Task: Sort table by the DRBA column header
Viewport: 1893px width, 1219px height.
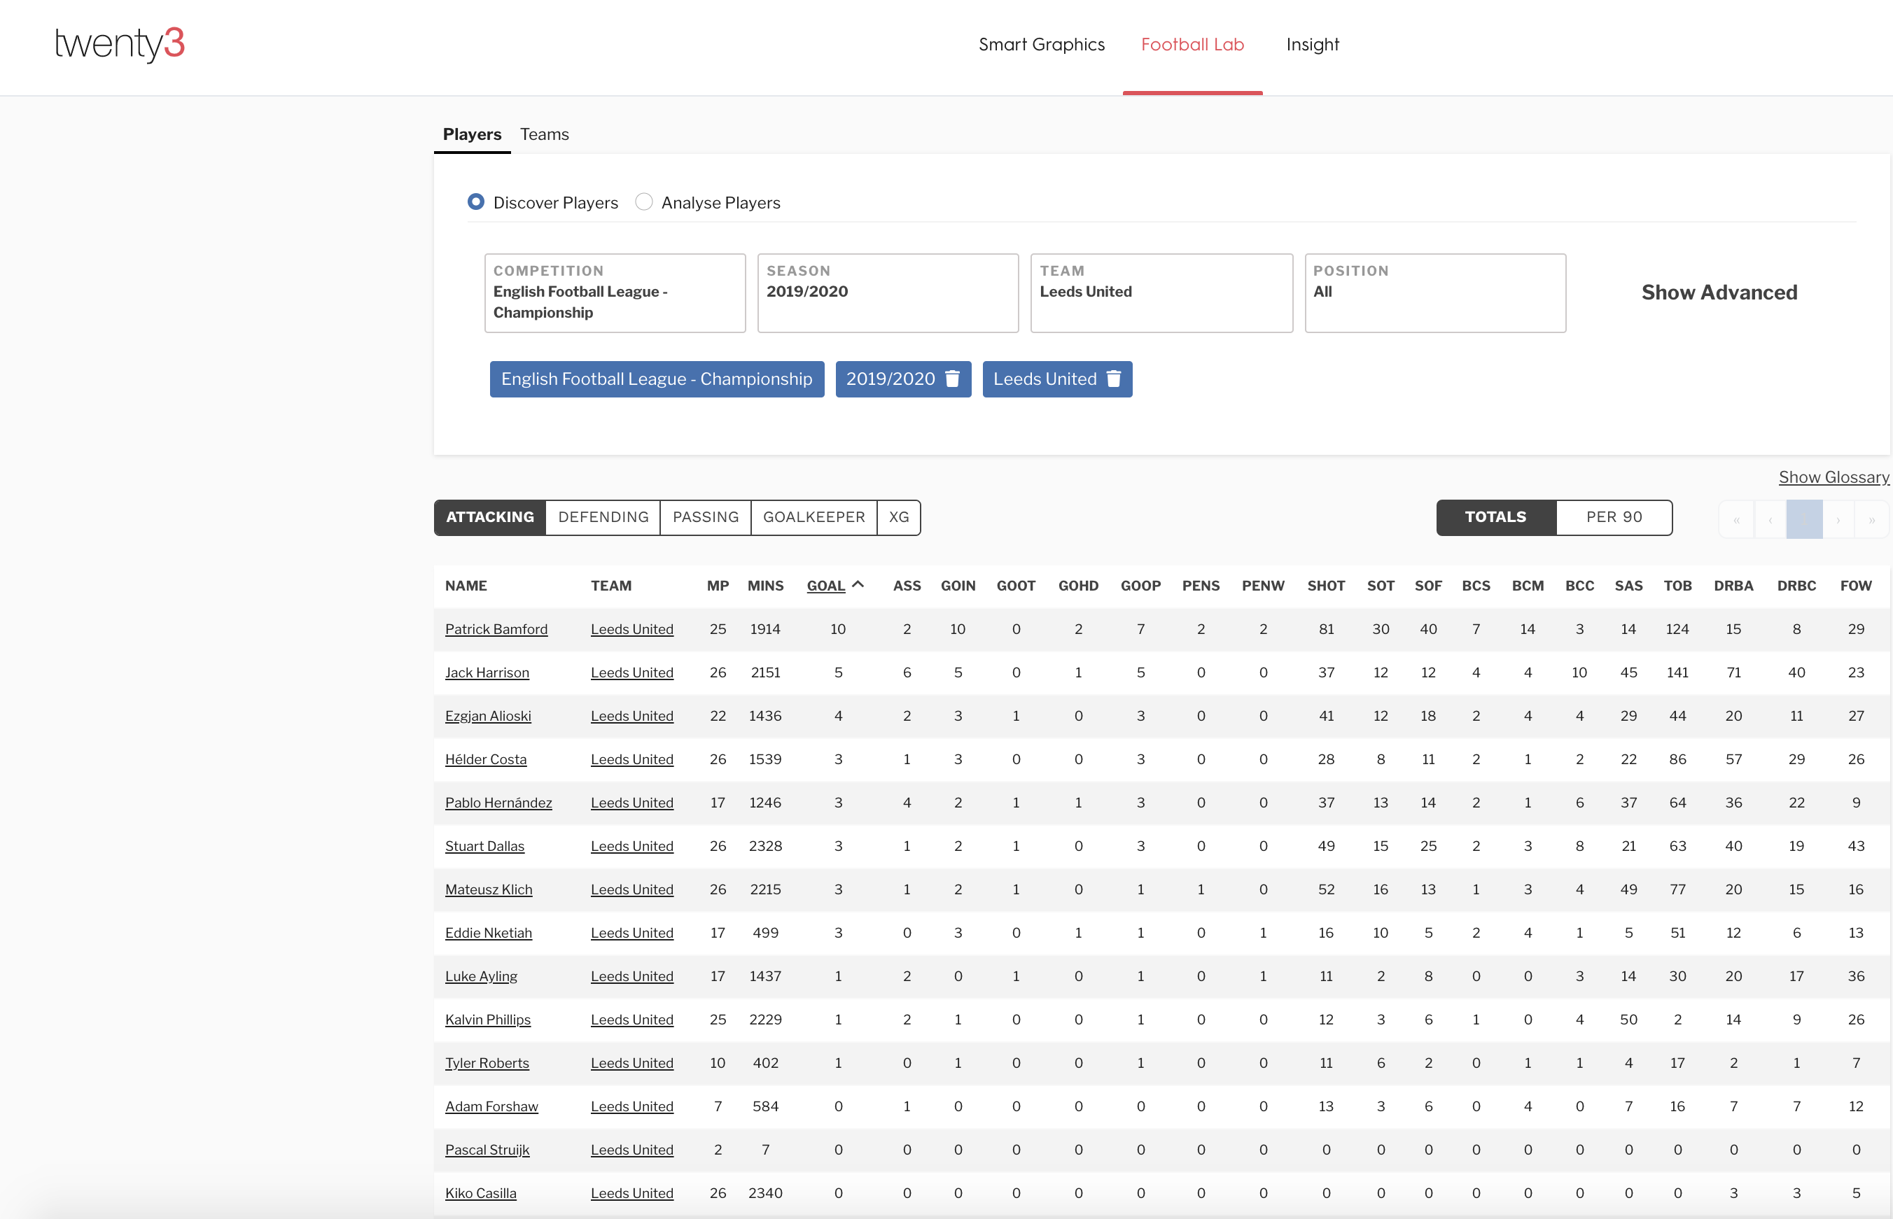Action: coord(1733,586)
